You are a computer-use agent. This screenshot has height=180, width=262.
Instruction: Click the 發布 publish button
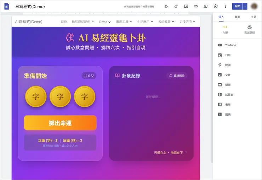[x=238, y=6]
